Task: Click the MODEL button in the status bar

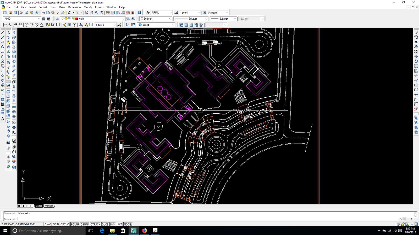Action: click(128, 224)
